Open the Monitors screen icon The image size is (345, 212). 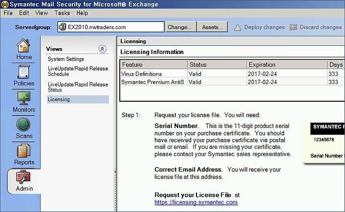(x=23, y=98)
